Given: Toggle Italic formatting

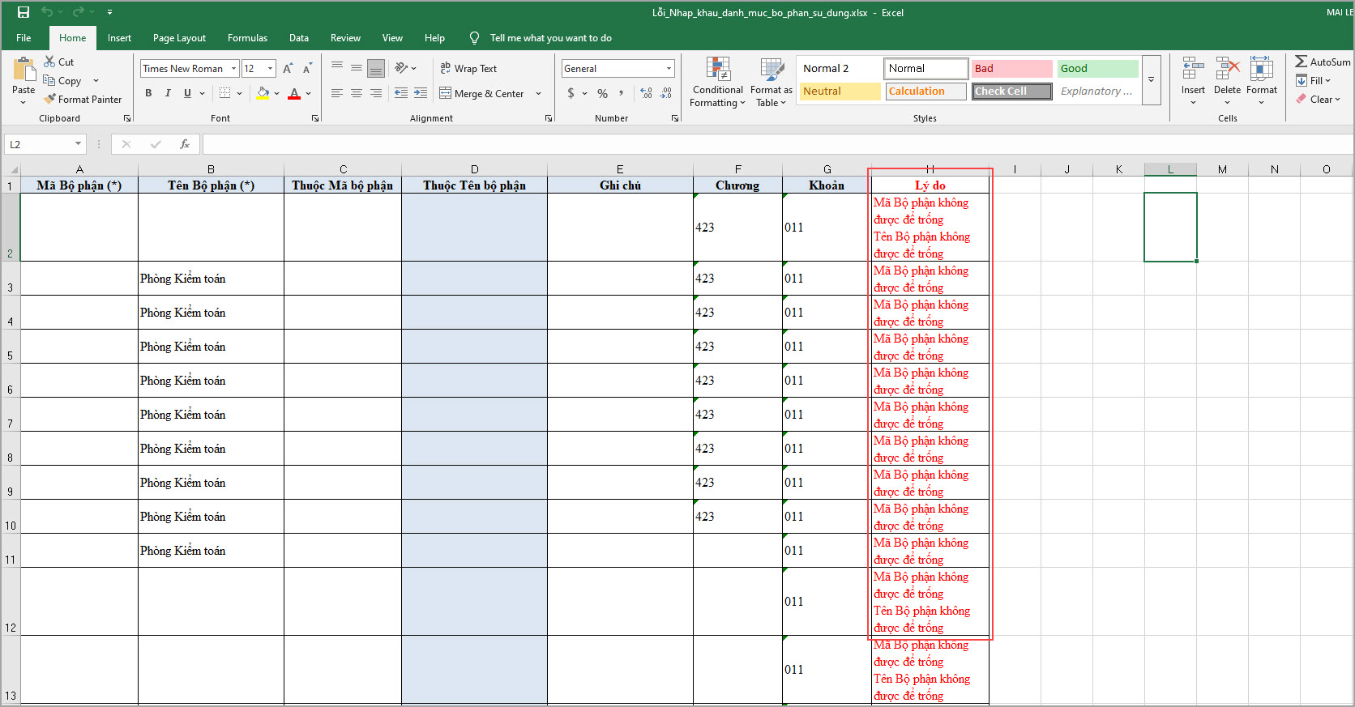Looking at the screenshot, I should tap(168, 93).
